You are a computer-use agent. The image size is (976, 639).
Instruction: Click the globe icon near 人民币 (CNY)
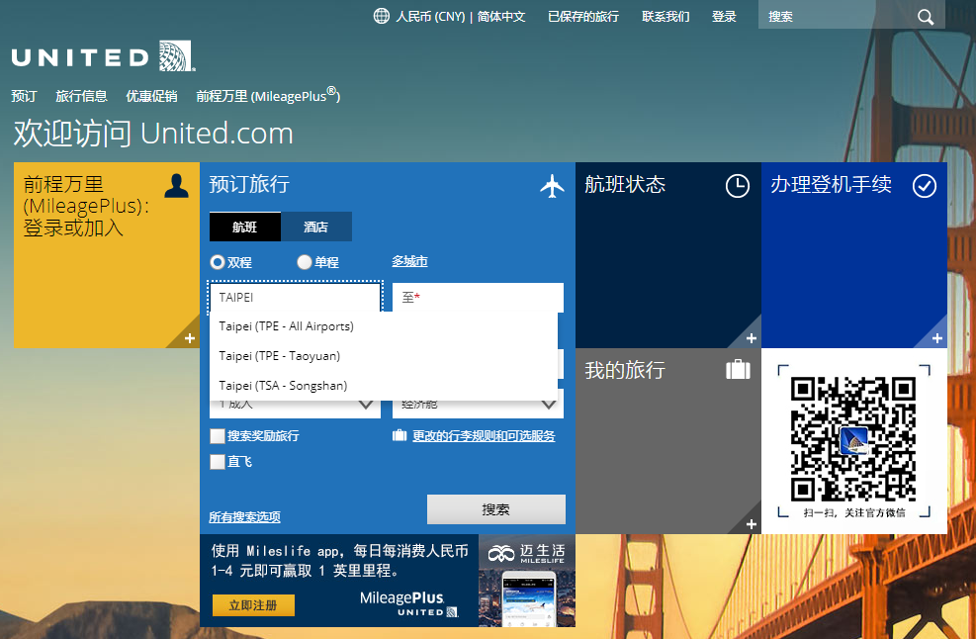click(381, 16)
